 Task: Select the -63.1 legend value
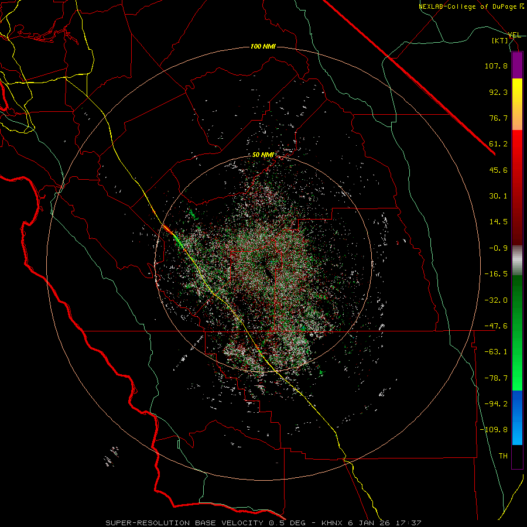(496, 352)
